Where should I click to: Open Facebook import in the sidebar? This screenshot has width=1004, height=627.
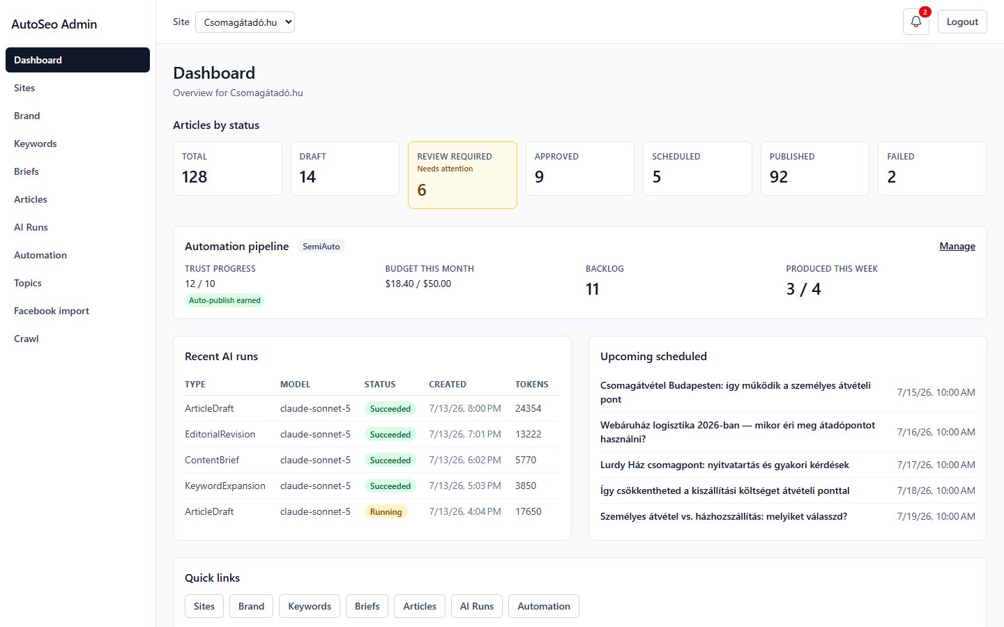77,311
